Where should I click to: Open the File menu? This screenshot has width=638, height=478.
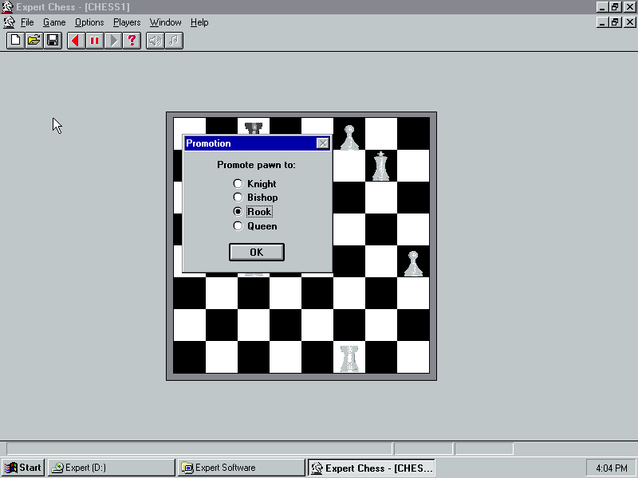point(27,22)
